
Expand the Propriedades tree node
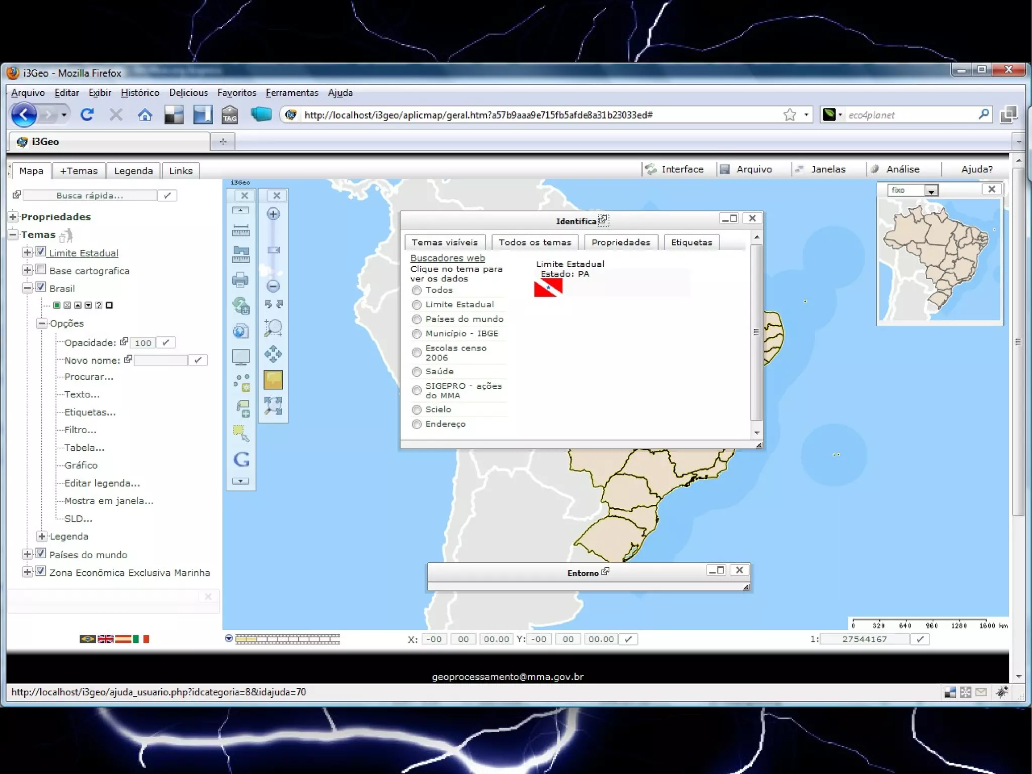[13, 217]
